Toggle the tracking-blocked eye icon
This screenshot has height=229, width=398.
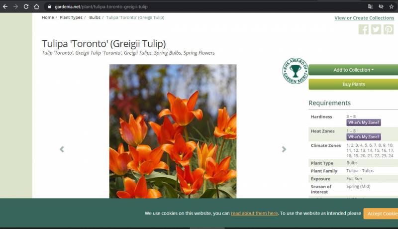pos(381,6)
